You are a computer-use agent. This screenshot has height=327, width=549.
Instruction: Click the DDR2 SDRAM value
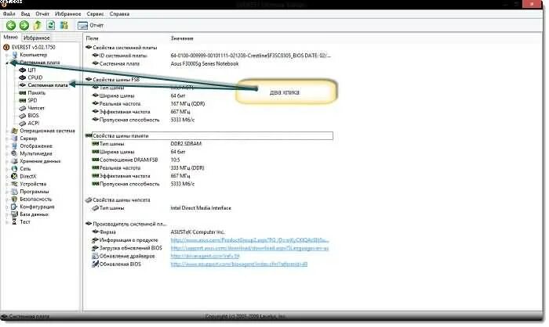click(x=186, y=144)
